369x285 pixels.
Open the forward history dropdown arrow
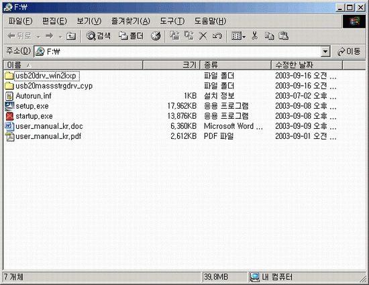click(60, 36)
